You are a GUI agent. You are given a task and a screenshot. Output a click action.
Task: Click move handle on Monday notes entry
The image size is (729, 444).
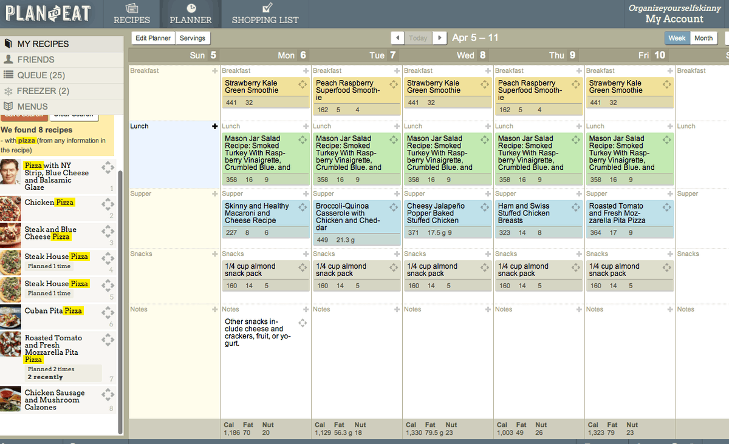click(x=303, y=323)
